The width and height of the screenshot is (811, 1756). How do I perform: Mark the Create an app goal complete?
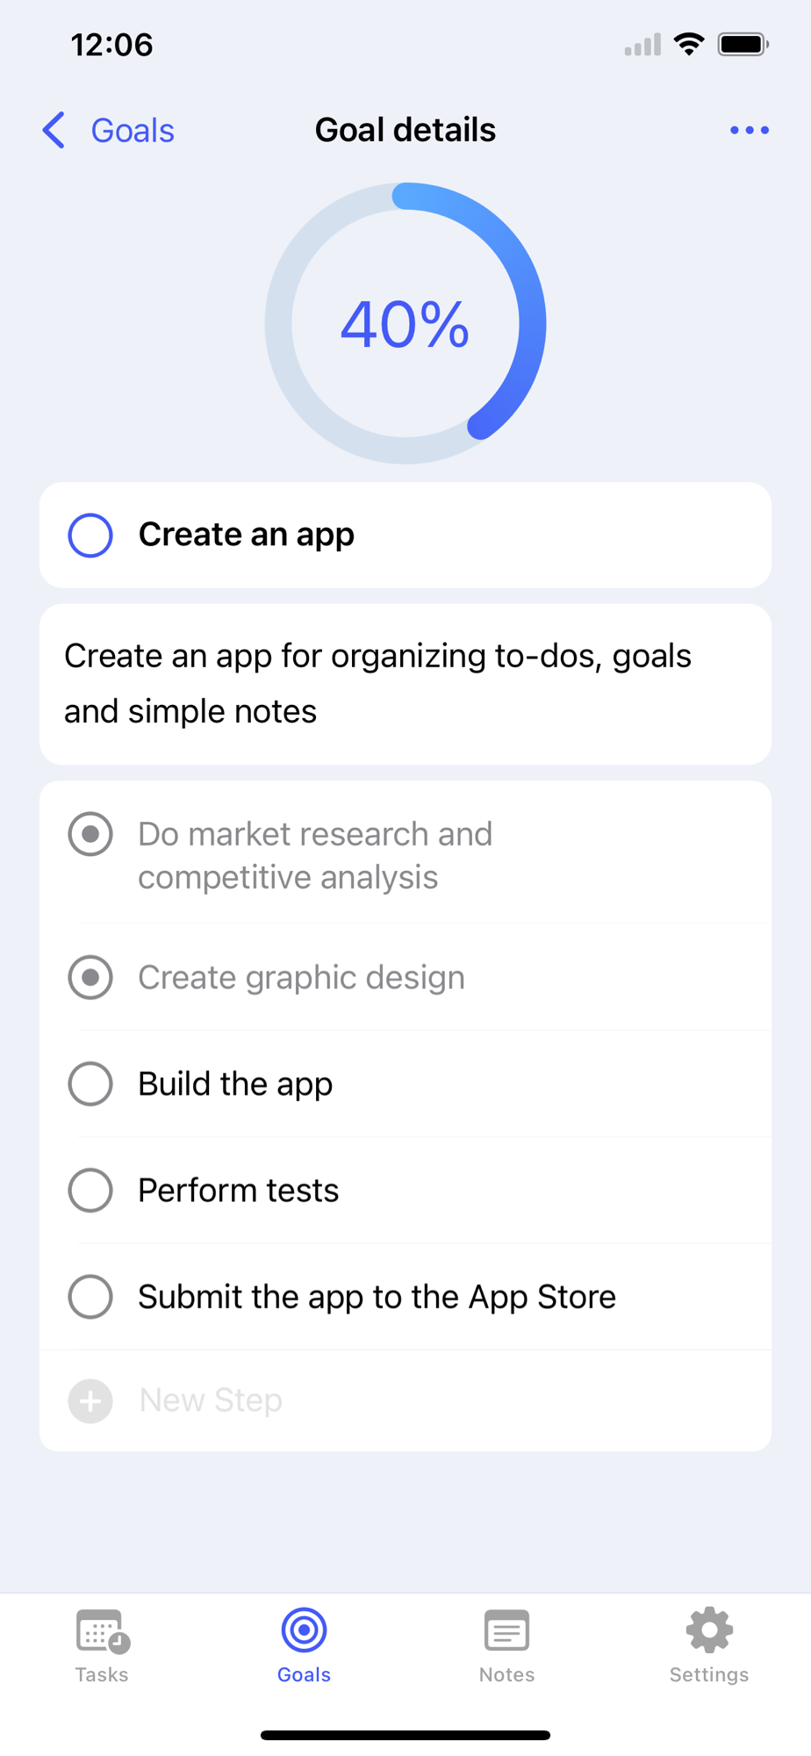[x=90, y=535]
